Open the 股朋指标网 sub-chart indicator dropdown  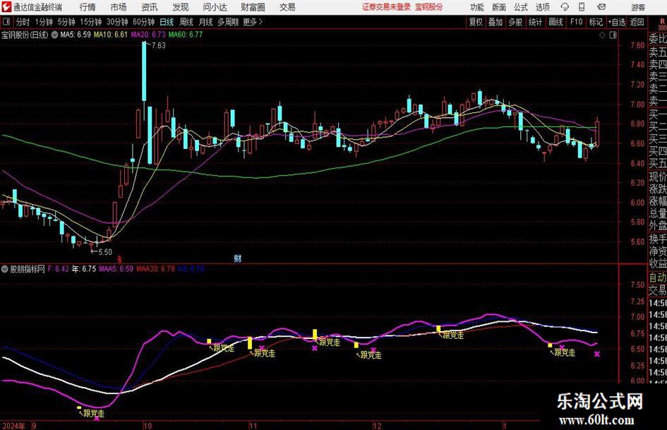tap(5, 268)
